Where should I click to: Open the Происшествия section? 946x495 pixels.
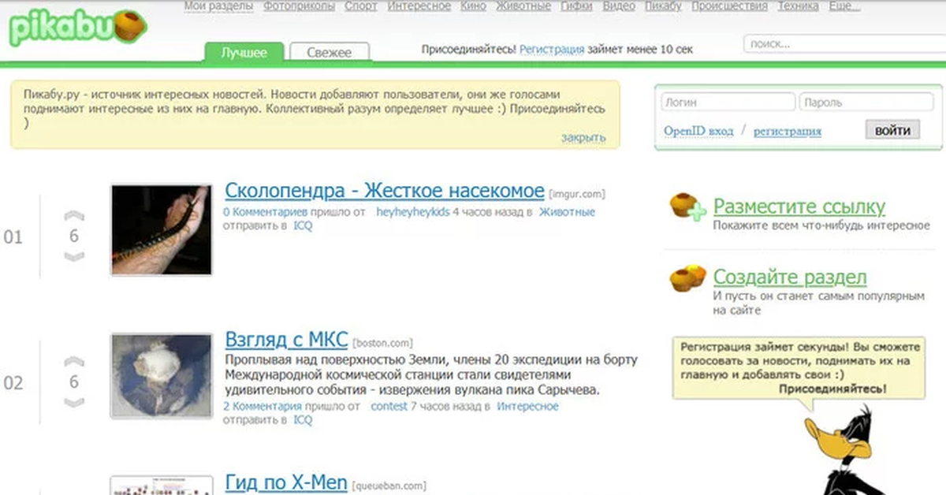point(729,6)
